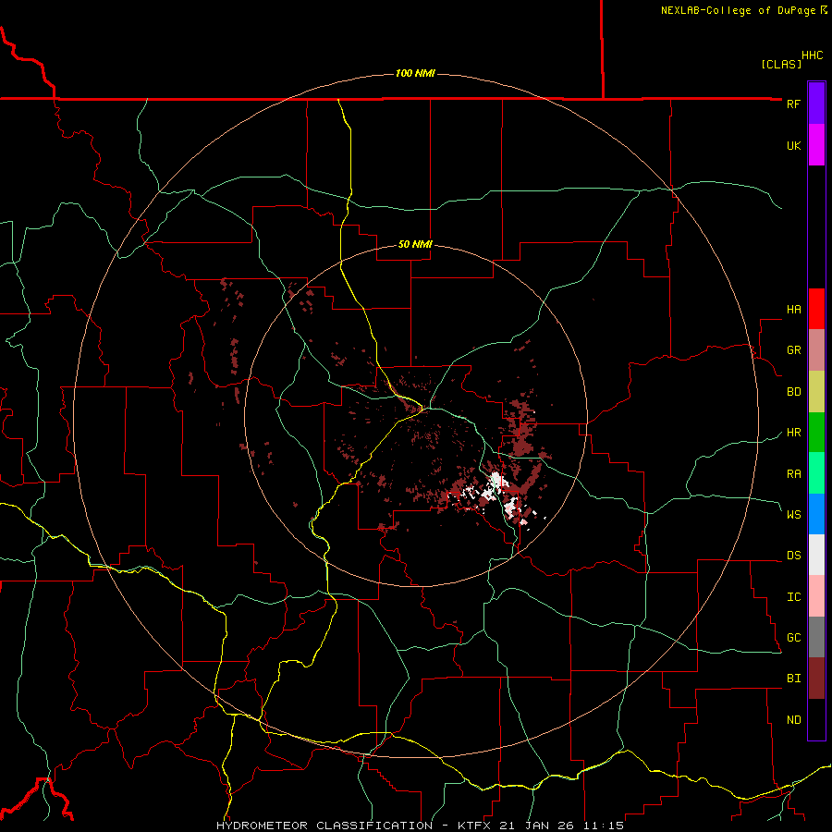Image resolution: width=832 pixels, height=832 pixels.
Task: Click the [CLAS] units label
Action: click(781, 64)
